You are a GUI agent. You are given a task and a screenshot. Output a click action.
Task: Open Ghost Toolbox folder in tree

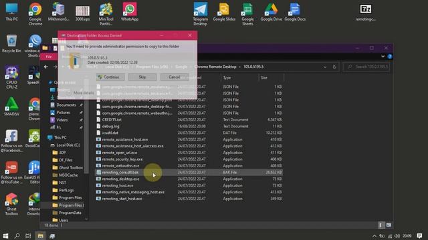(71, 167)
